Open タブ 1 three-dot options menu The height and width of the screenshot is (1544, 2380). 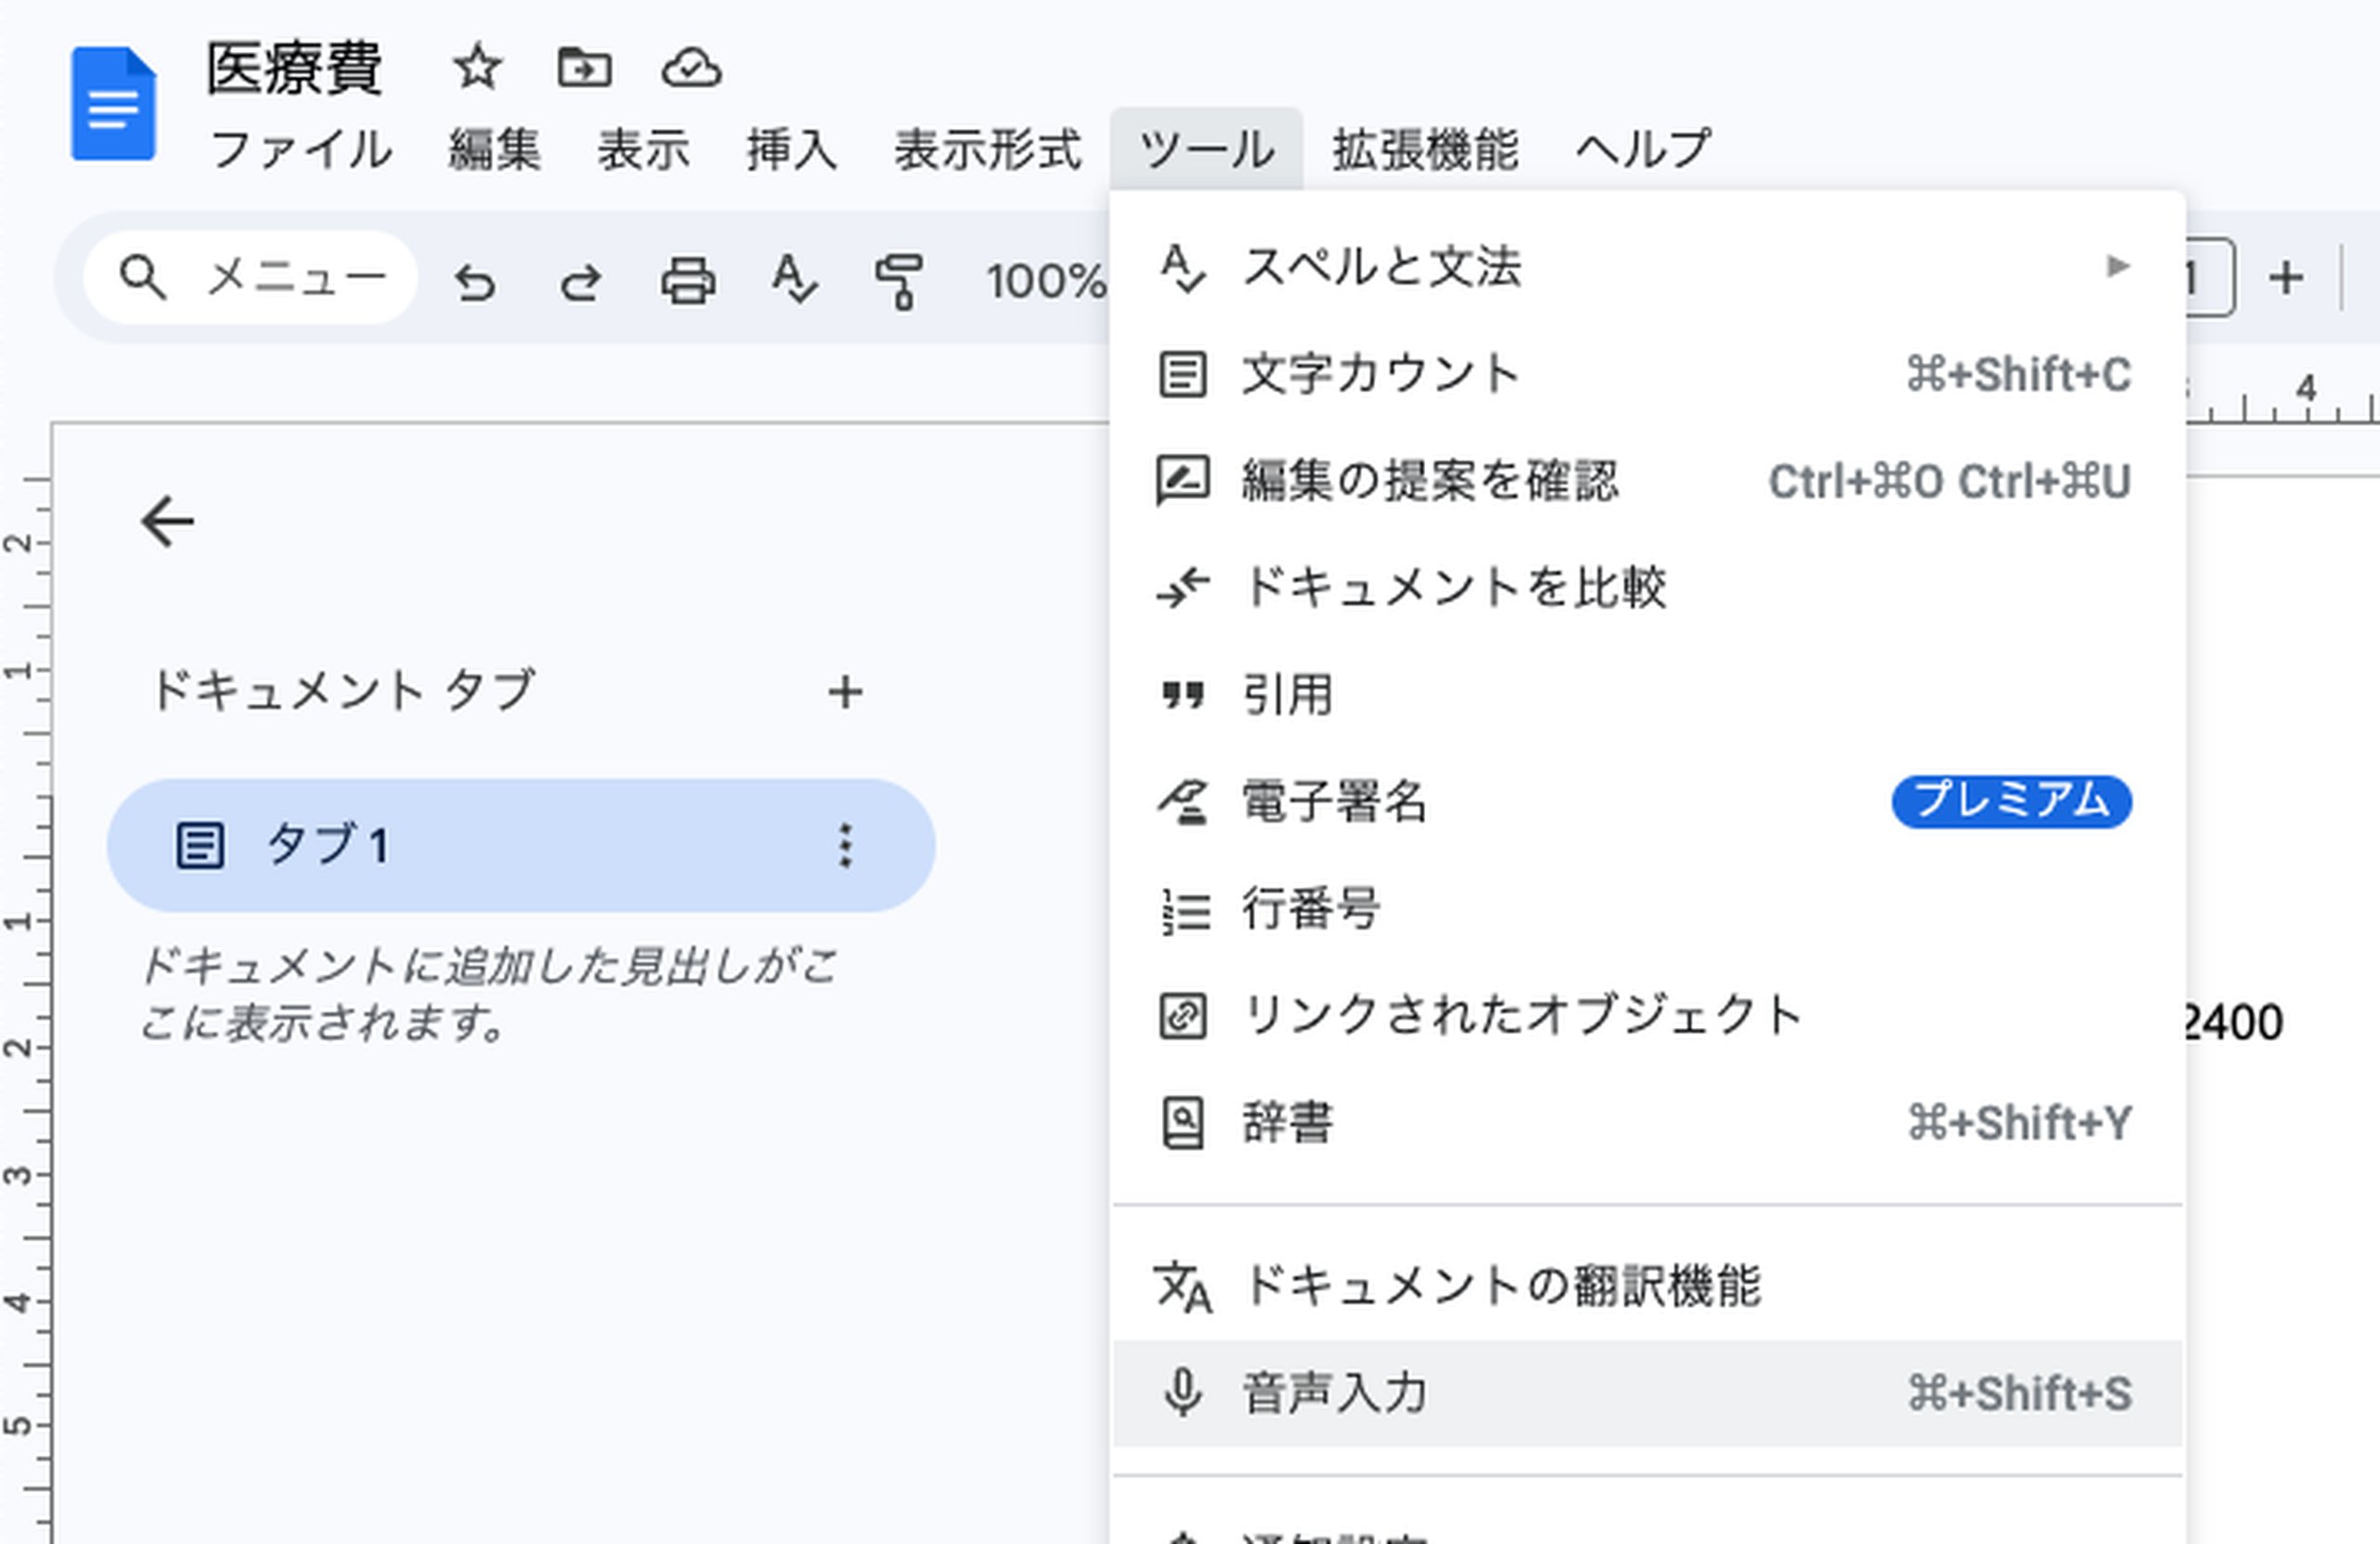(x=845, y=846)
